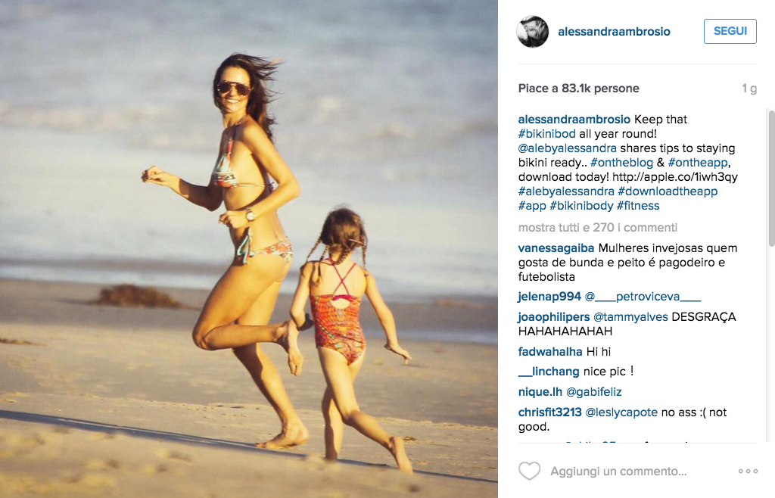
Task: Click the comments scrollbar thumb
Action: 771,178
